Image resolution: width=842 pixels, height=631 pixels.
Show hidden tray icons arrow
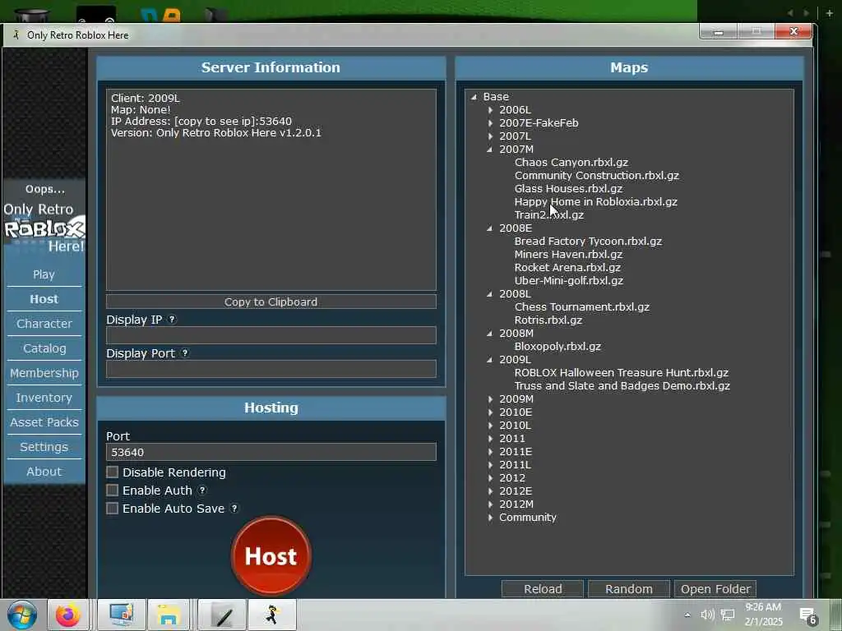tap(687, 615)
